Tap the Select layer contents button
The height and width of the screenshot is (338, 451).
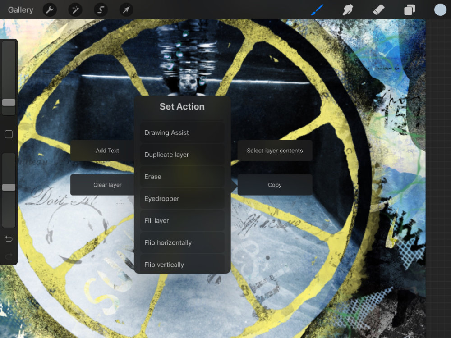click(275, 151)
